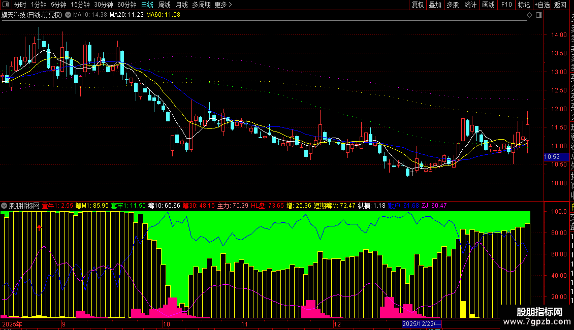Select the 60分钟 period tab

tap(127, 5)
